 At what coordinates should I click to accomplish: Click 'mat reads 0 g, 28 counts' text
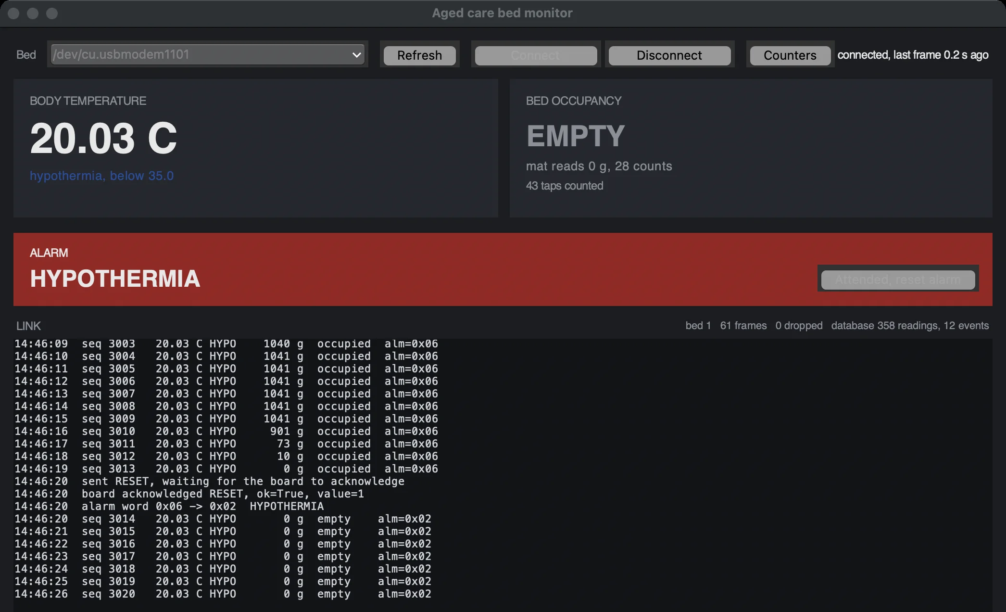[599, 166]
